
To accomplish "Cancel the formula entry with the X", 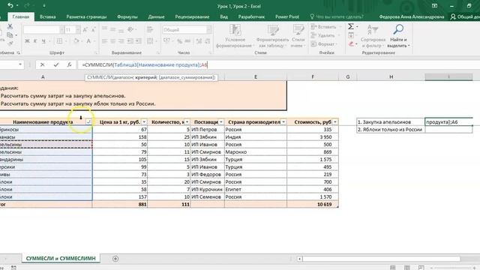I will (x=42, y=64).
